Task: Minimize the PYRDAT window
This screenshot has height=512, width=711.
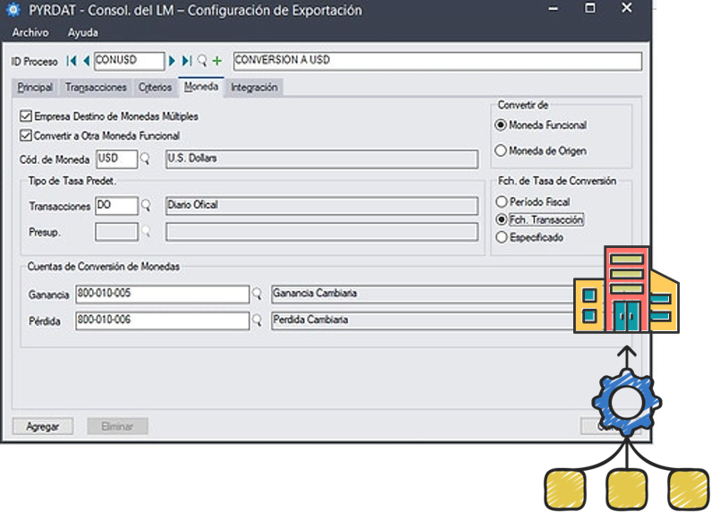Action: 554,9
